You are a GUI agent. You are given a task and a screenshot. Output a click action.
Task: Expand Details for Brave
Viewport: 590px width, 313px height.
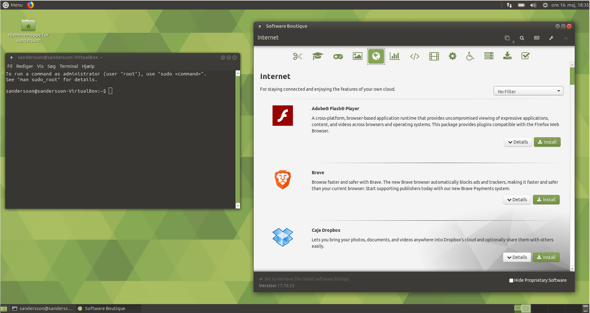(x=517, y=200)
